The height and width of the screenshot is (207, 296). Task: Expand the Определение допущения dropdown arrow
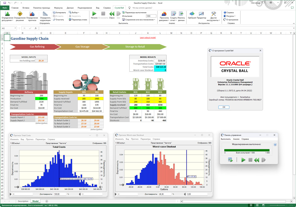point(12,20)
